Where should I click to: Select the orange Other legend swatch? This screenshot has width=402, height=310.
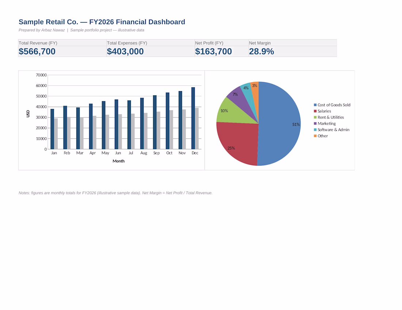point(315,136)
